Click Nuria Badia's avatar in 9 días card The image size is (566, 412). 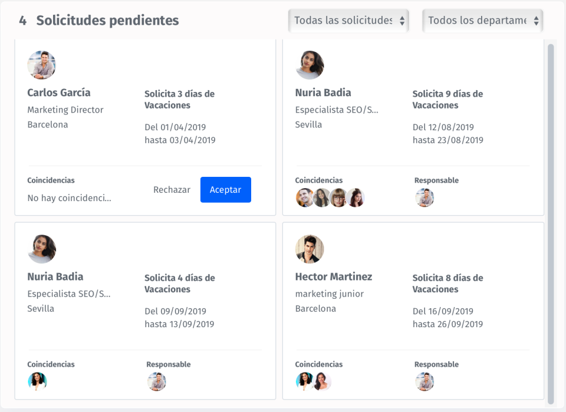click(310, 65)
